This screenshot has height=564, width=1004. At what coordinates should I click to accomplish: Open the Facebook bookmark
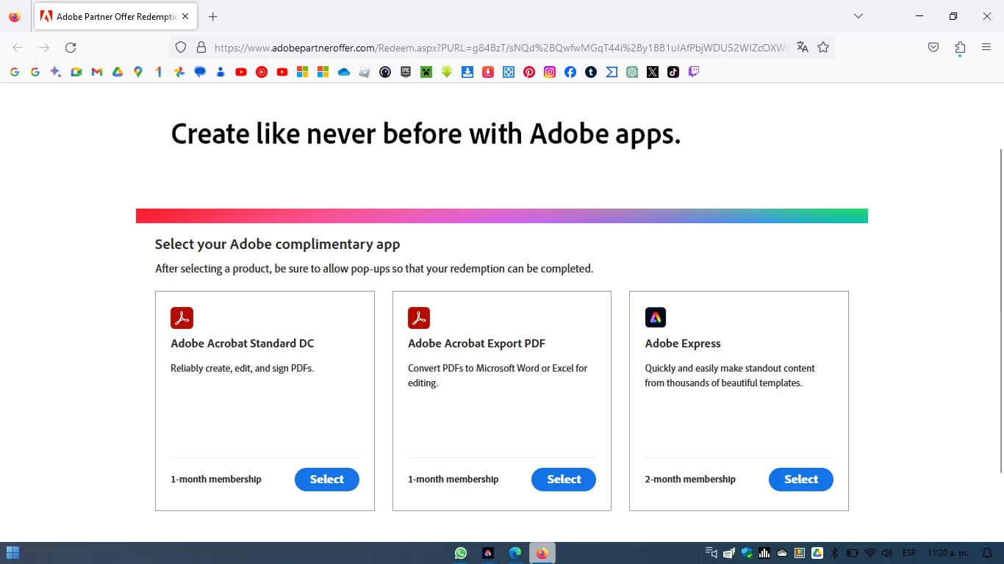(570, 72)
